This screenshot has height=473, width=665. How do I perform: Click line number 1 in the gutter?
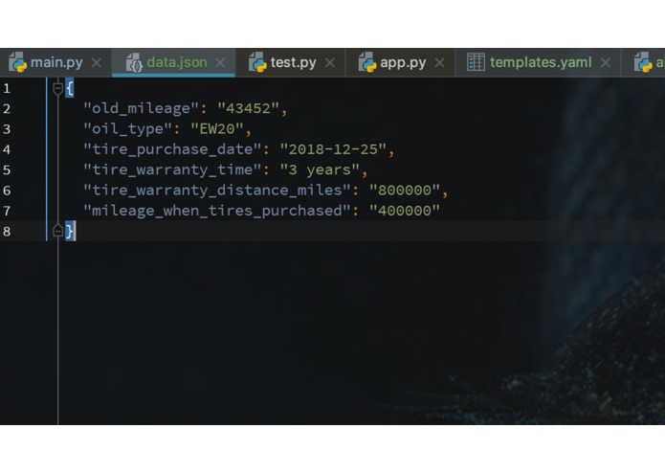coord(7,89)
